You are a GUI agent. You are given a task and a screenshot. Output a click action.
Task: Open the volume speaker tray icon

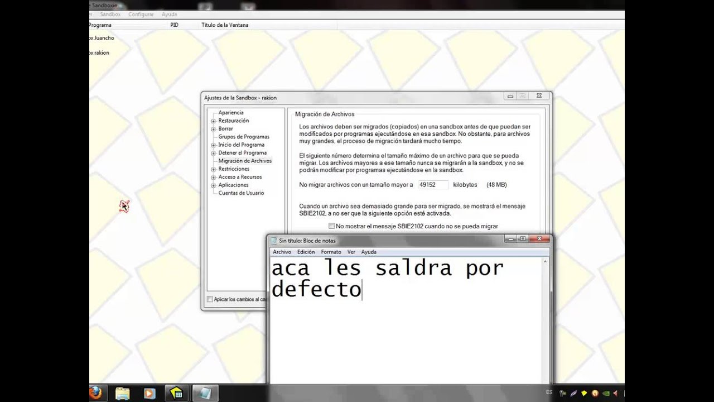click(x=617, y=393)
